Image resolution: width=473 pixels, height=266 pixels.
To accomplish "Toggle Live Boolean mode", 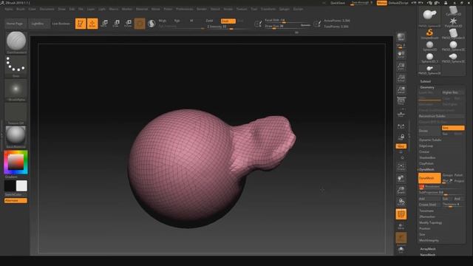I will (61, 24).
